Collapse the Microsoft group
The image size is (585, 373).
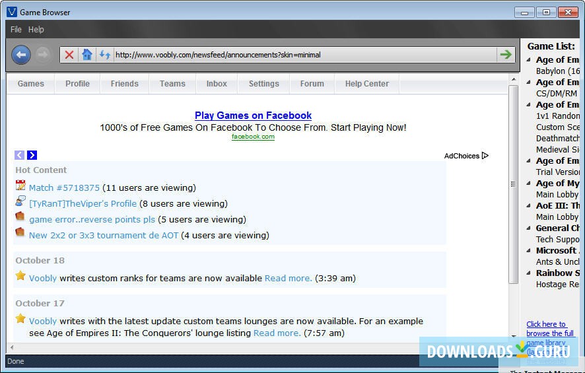pyautogui.click(x=529, y=250)
